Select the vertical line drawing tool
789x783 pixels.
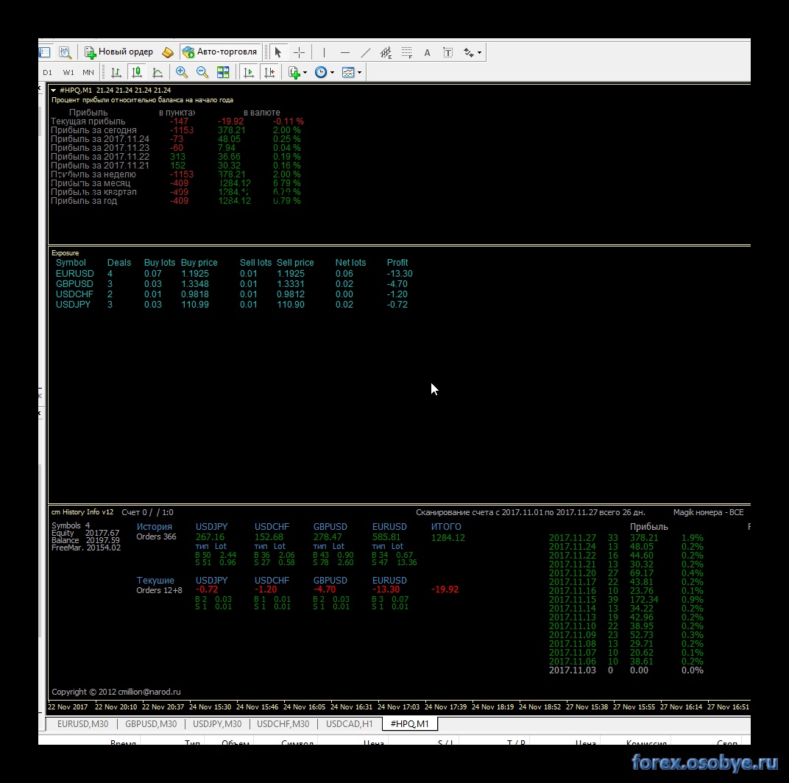[324, 52]
